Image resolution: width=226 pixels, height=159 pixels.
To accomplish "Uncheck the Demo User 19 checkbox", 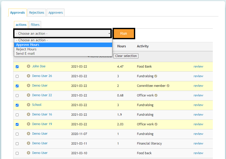I will click(x=17, y=125).
